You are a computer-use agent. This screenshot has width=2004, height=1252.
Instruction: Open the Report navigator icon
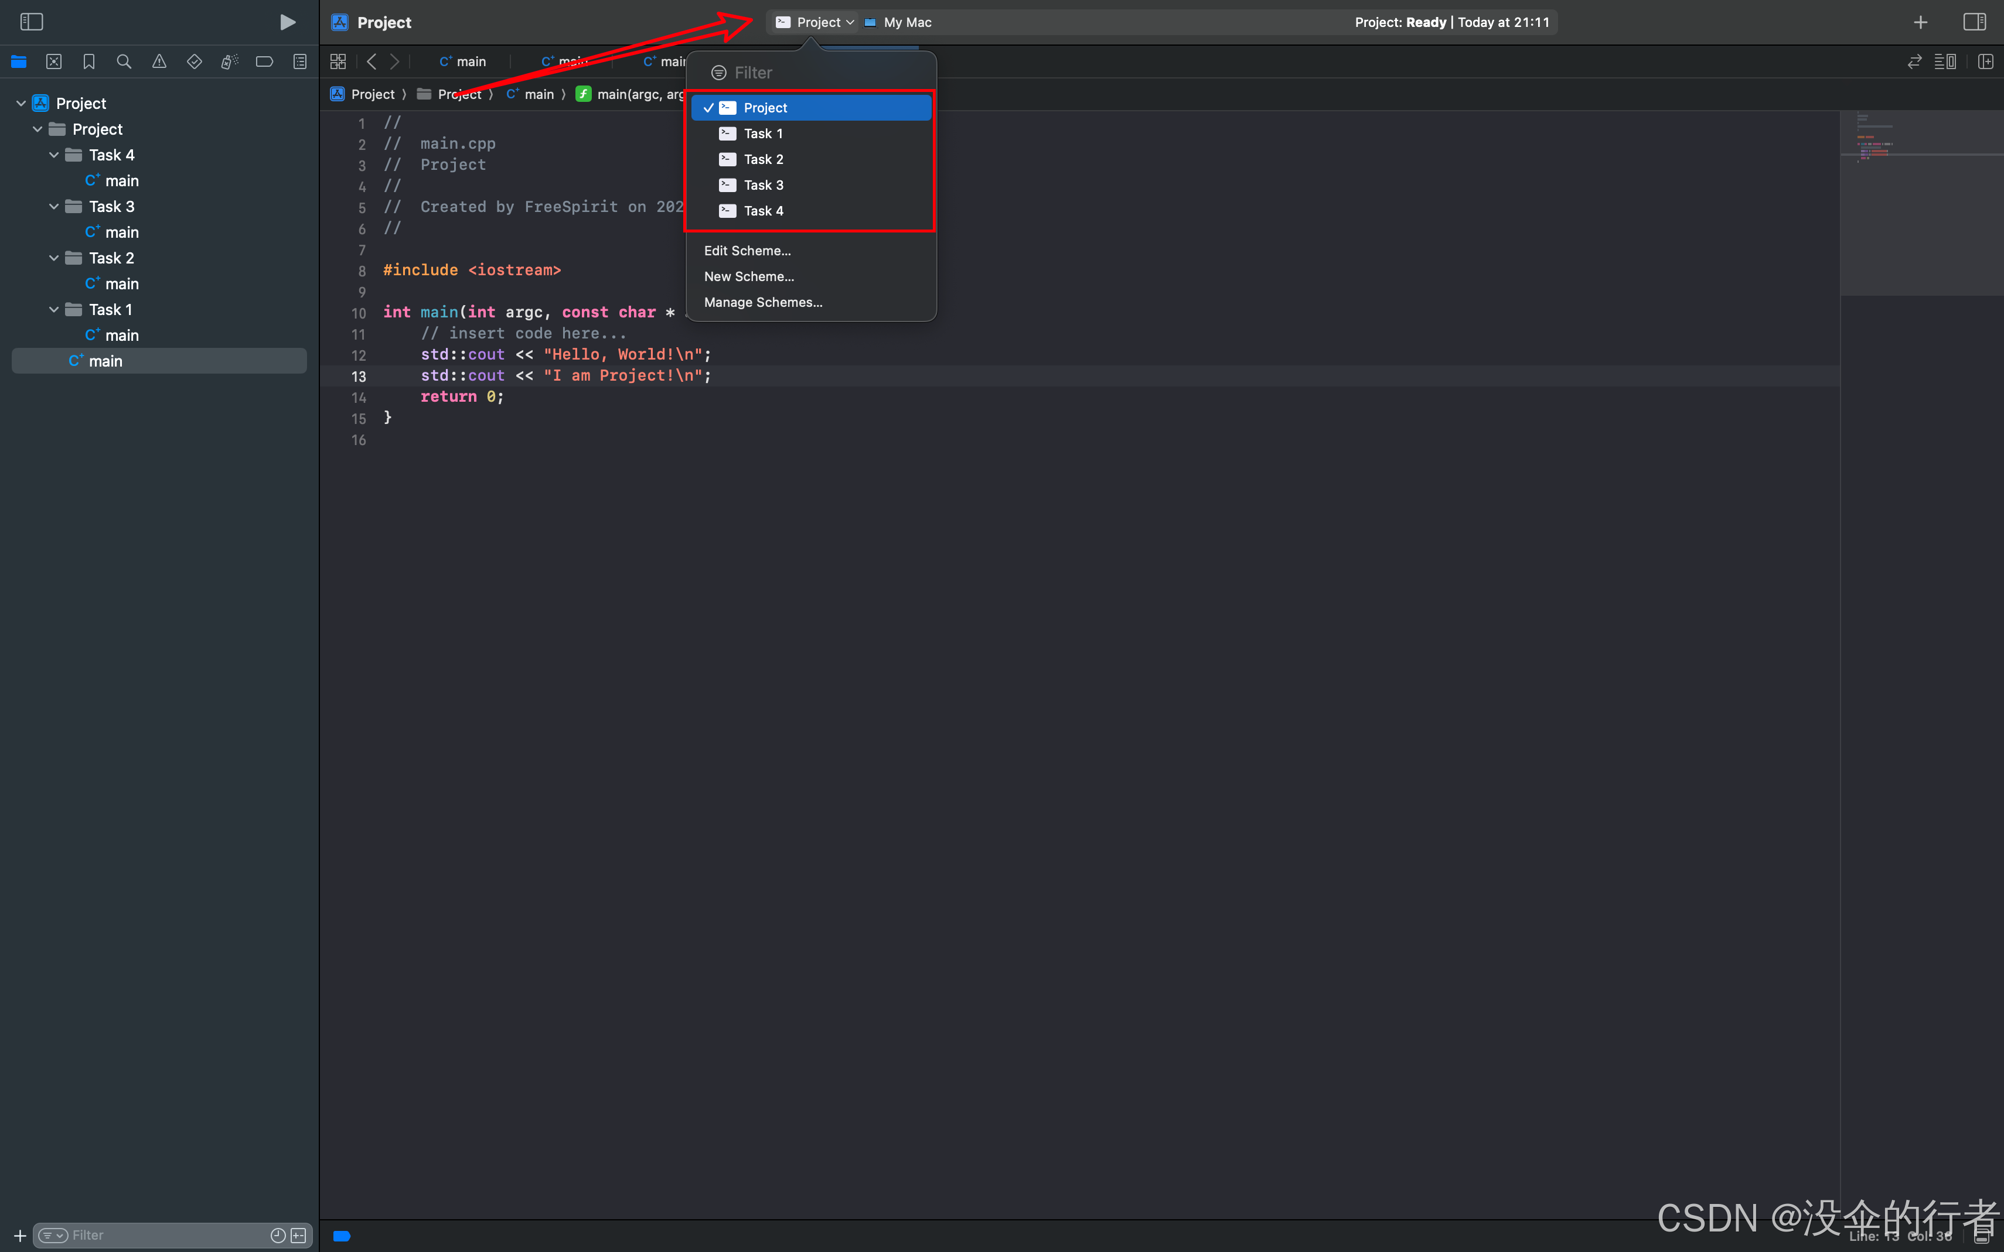(x=300, y=61)
